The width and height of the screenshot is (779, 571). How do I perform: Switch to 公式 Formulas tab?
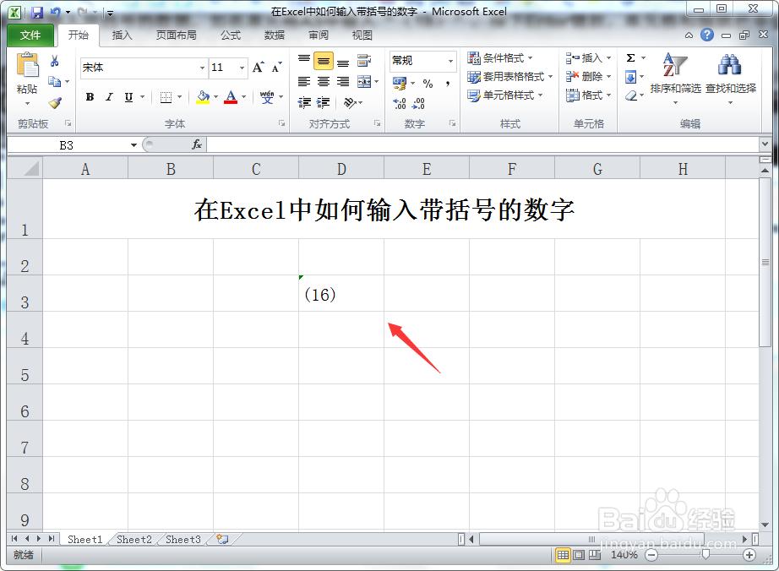click(x=231, y=35)
